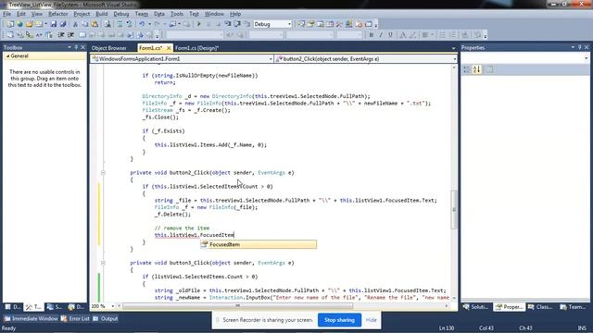The width and height of the screenshot is (593, 333).
Task: Pin the Properties panel with the auto-hide icon
Action: tap(579, 47)
